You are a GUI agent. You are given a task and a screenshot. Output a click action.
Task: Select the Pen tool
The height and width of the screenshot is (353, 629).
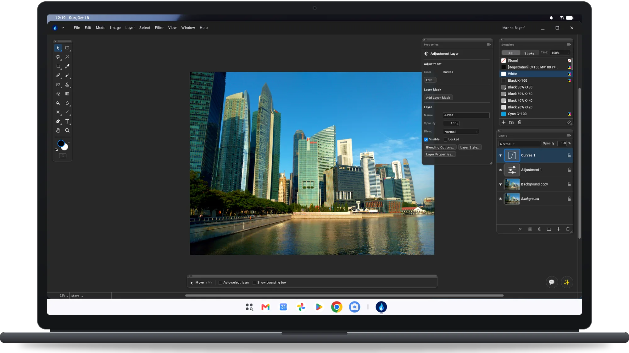(58, 121)
